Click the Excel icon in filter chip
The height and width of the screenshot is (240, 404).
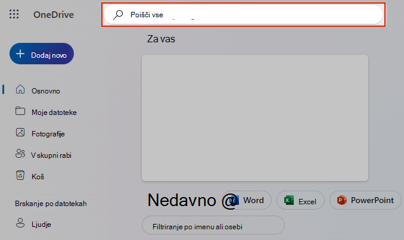[x=289, y=200]
